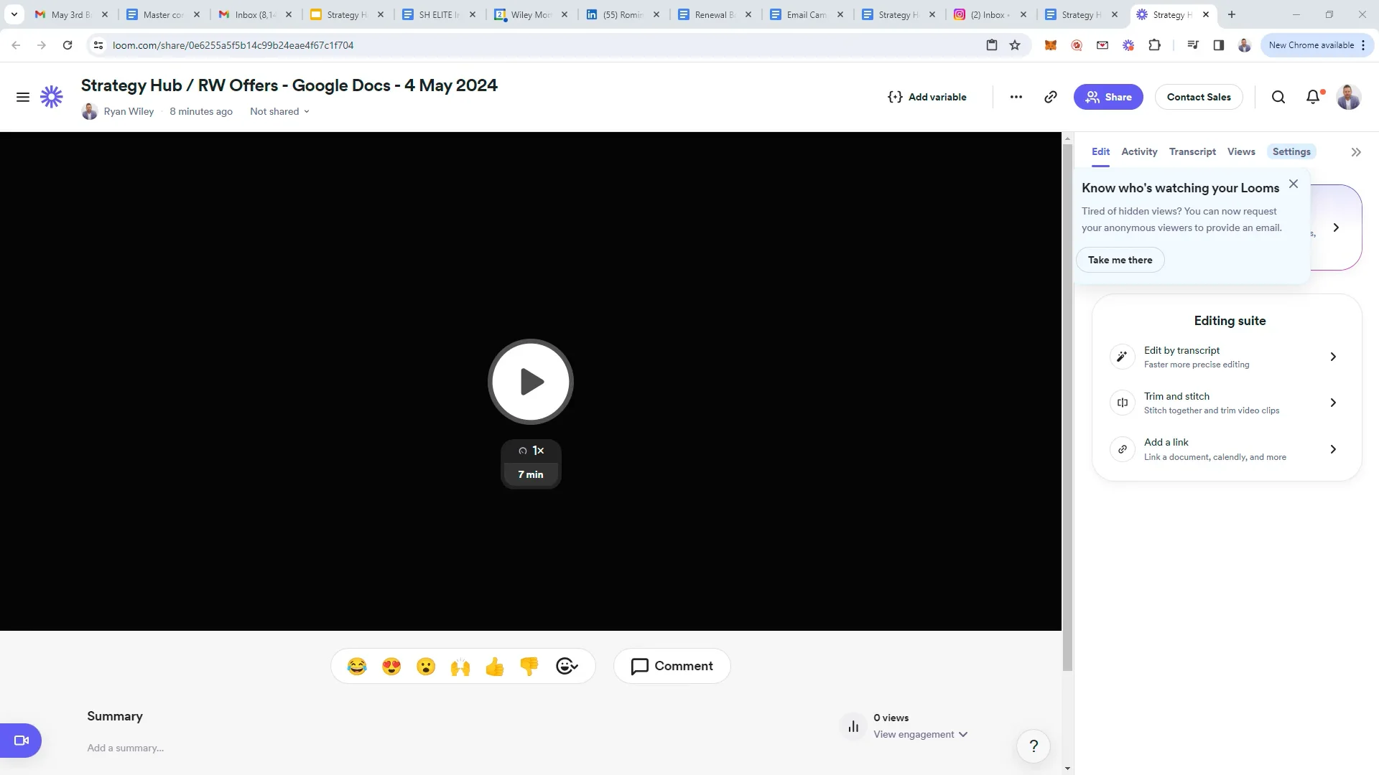Select the Edit by transcript wand icon
The width and height of the screenshot is (1379, 775).
1122,357
